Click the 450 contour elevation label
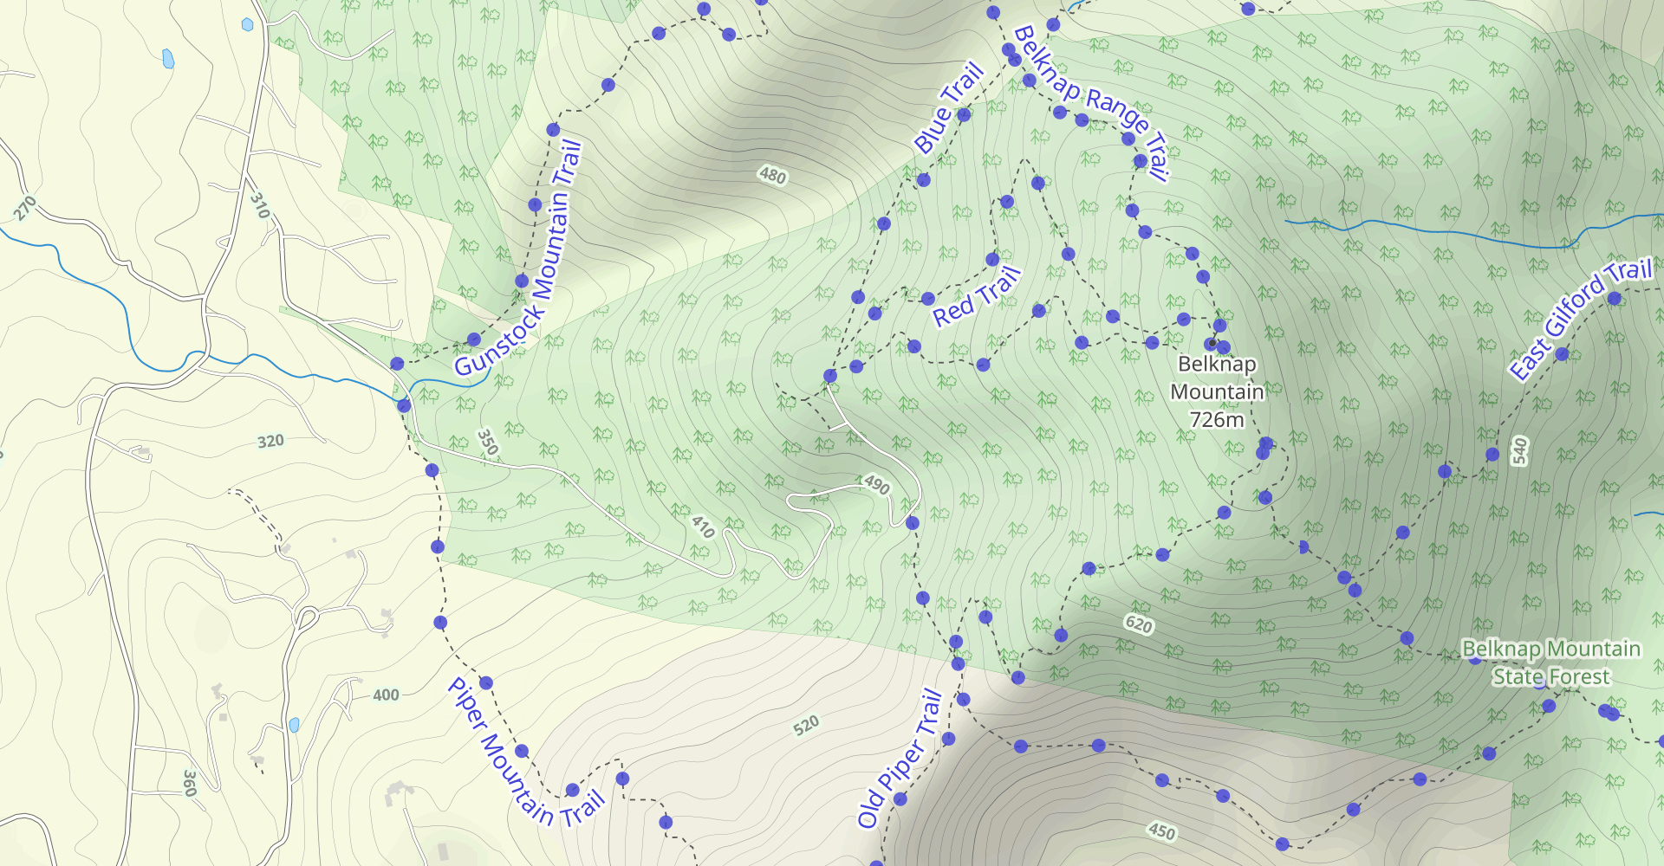 pyautogui.click(x=1161, y=832)
